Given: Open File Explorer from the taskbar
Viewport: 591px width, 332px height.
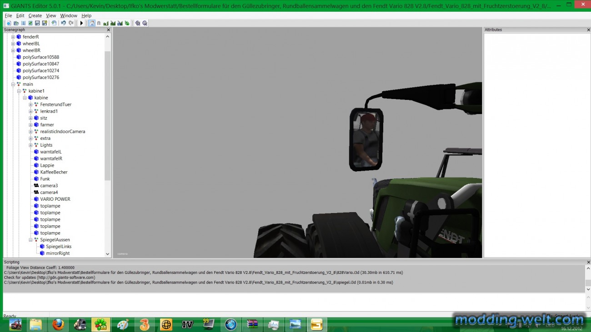Looking at the screenshot, I should (x=36, y=325).
